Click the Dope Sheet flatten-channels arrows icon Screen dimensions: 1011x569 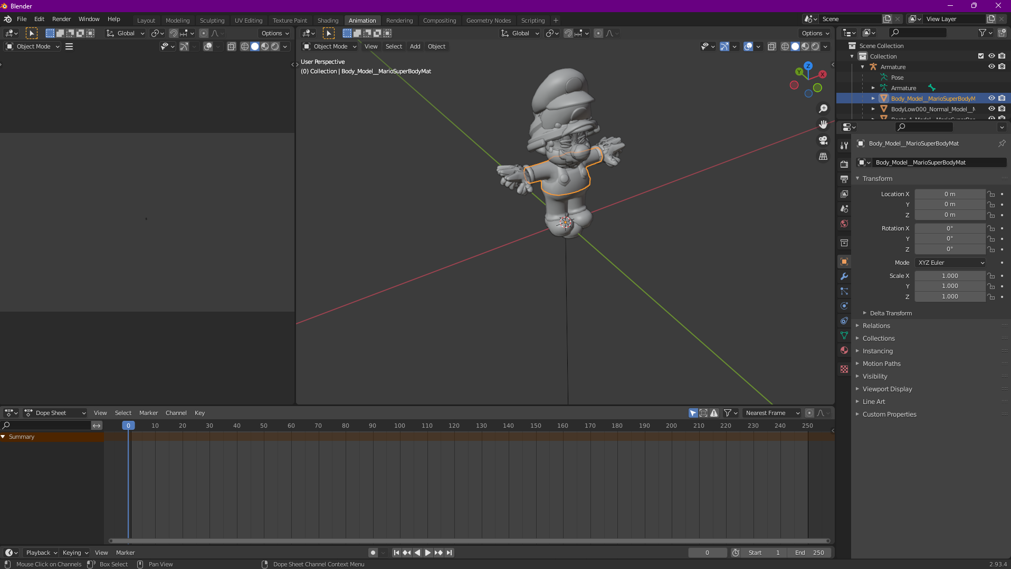(x=97, y=426)
